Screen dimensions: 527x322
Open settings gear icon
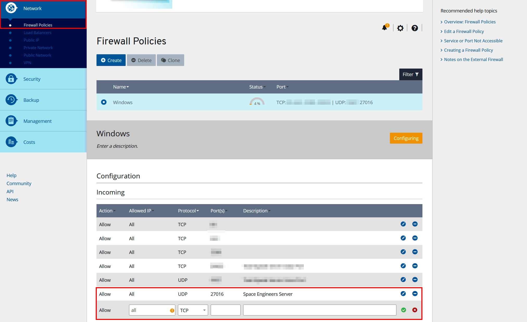click(x=400, y=28)
